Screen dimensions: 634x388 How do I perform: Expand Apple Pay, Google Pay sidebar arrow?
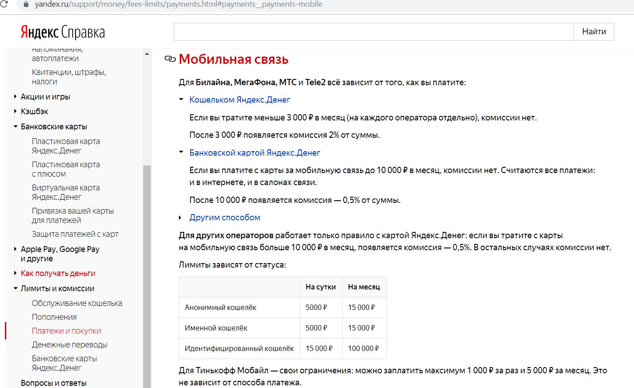15,249
